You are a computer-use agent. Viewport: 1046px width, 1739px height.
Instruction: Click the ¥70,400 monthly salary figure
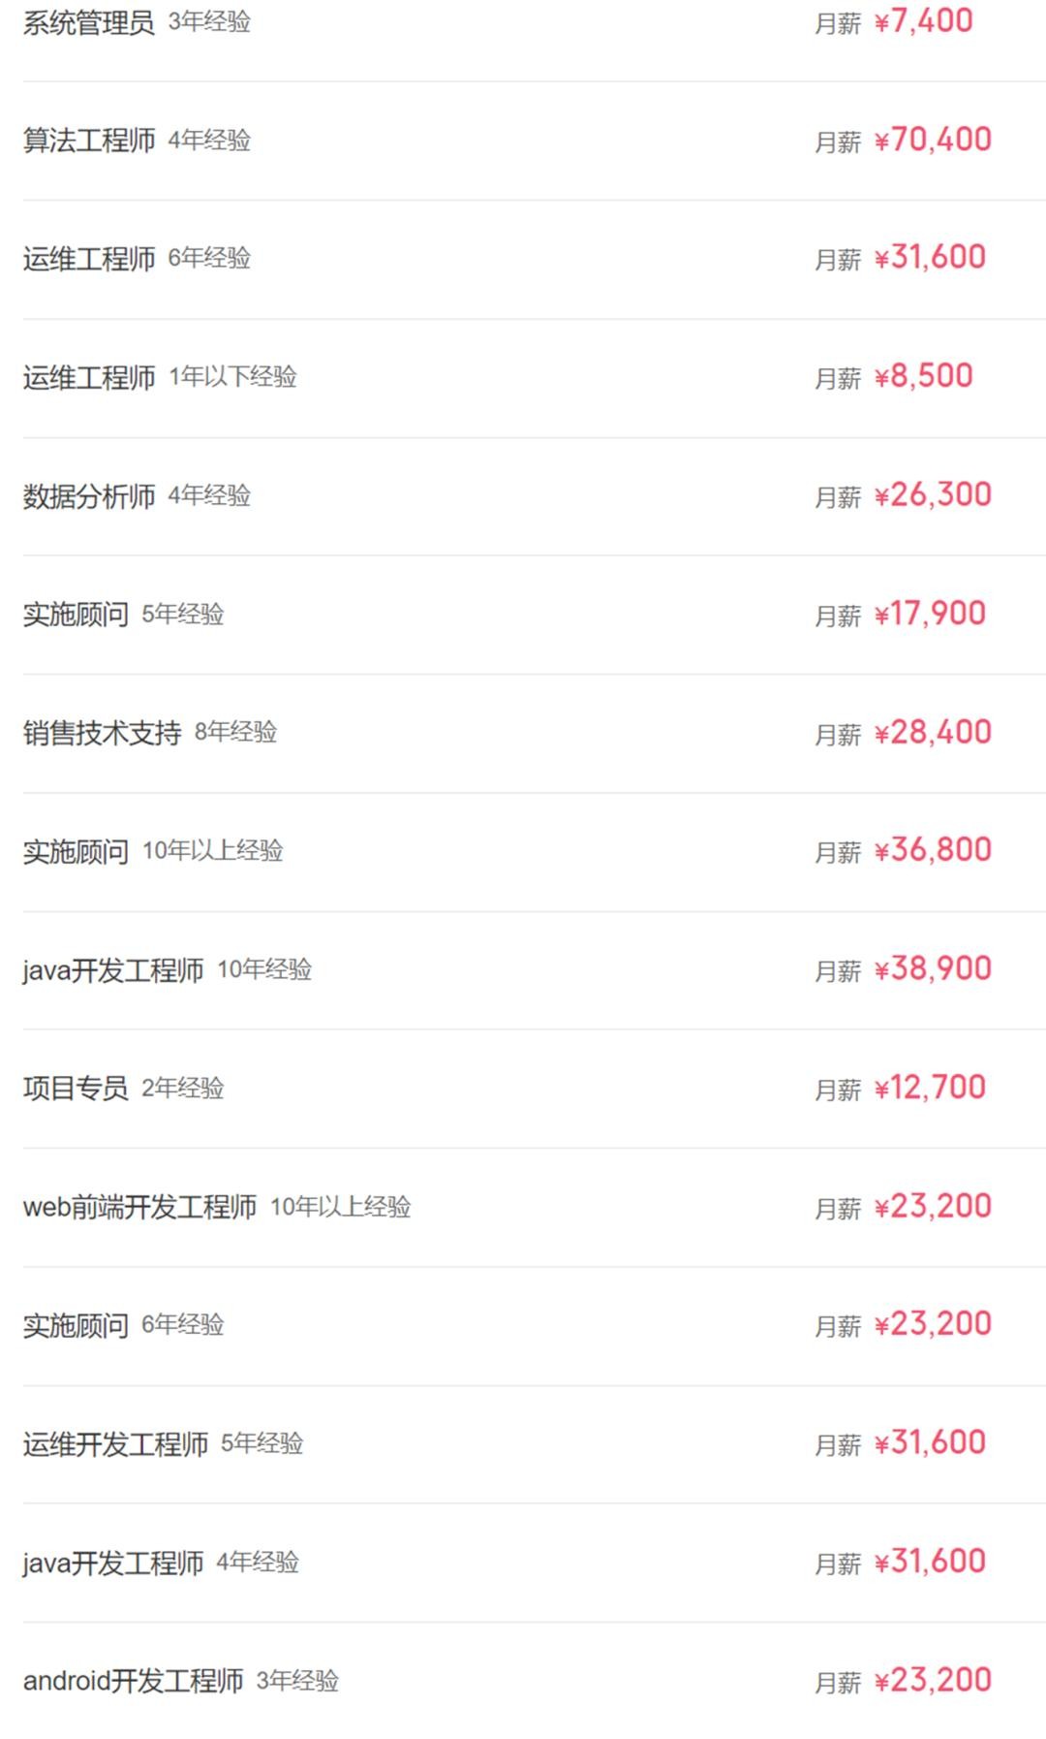point(932,140)
